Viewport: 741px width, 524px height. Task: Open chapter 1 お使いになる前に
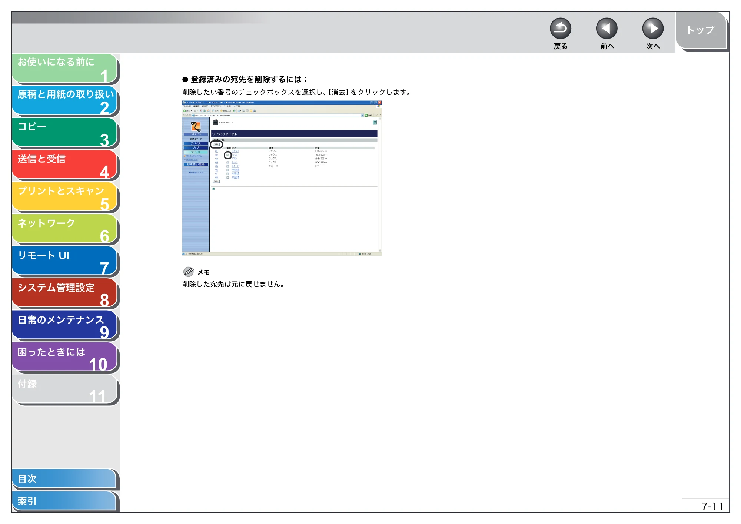click(x=64, y=68)
